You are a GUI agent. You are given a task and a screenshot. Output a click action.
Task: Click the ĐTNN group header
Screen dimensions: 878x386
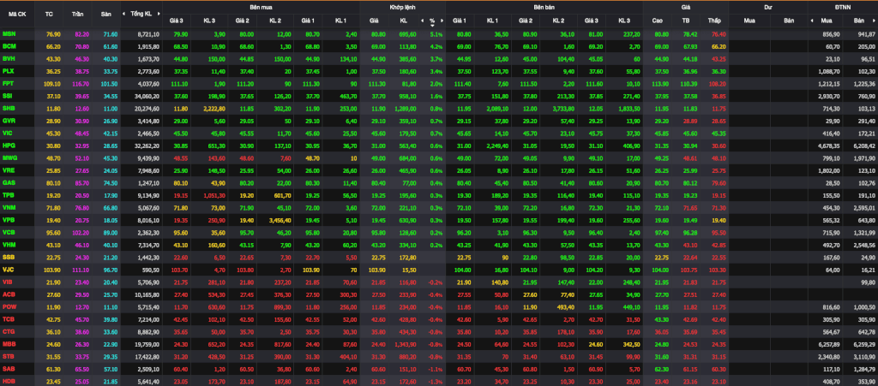pos(843,7)
